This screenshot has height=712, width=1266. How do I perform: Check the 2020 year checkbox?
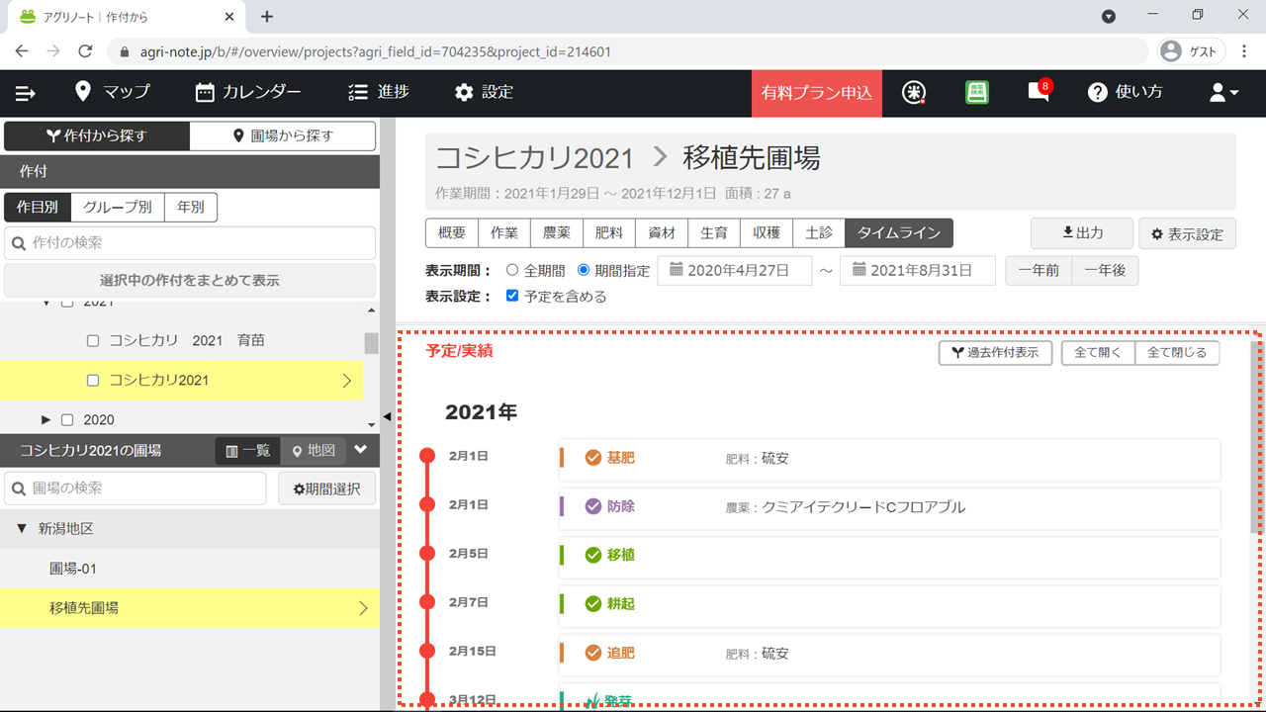[x=67, y=419]
